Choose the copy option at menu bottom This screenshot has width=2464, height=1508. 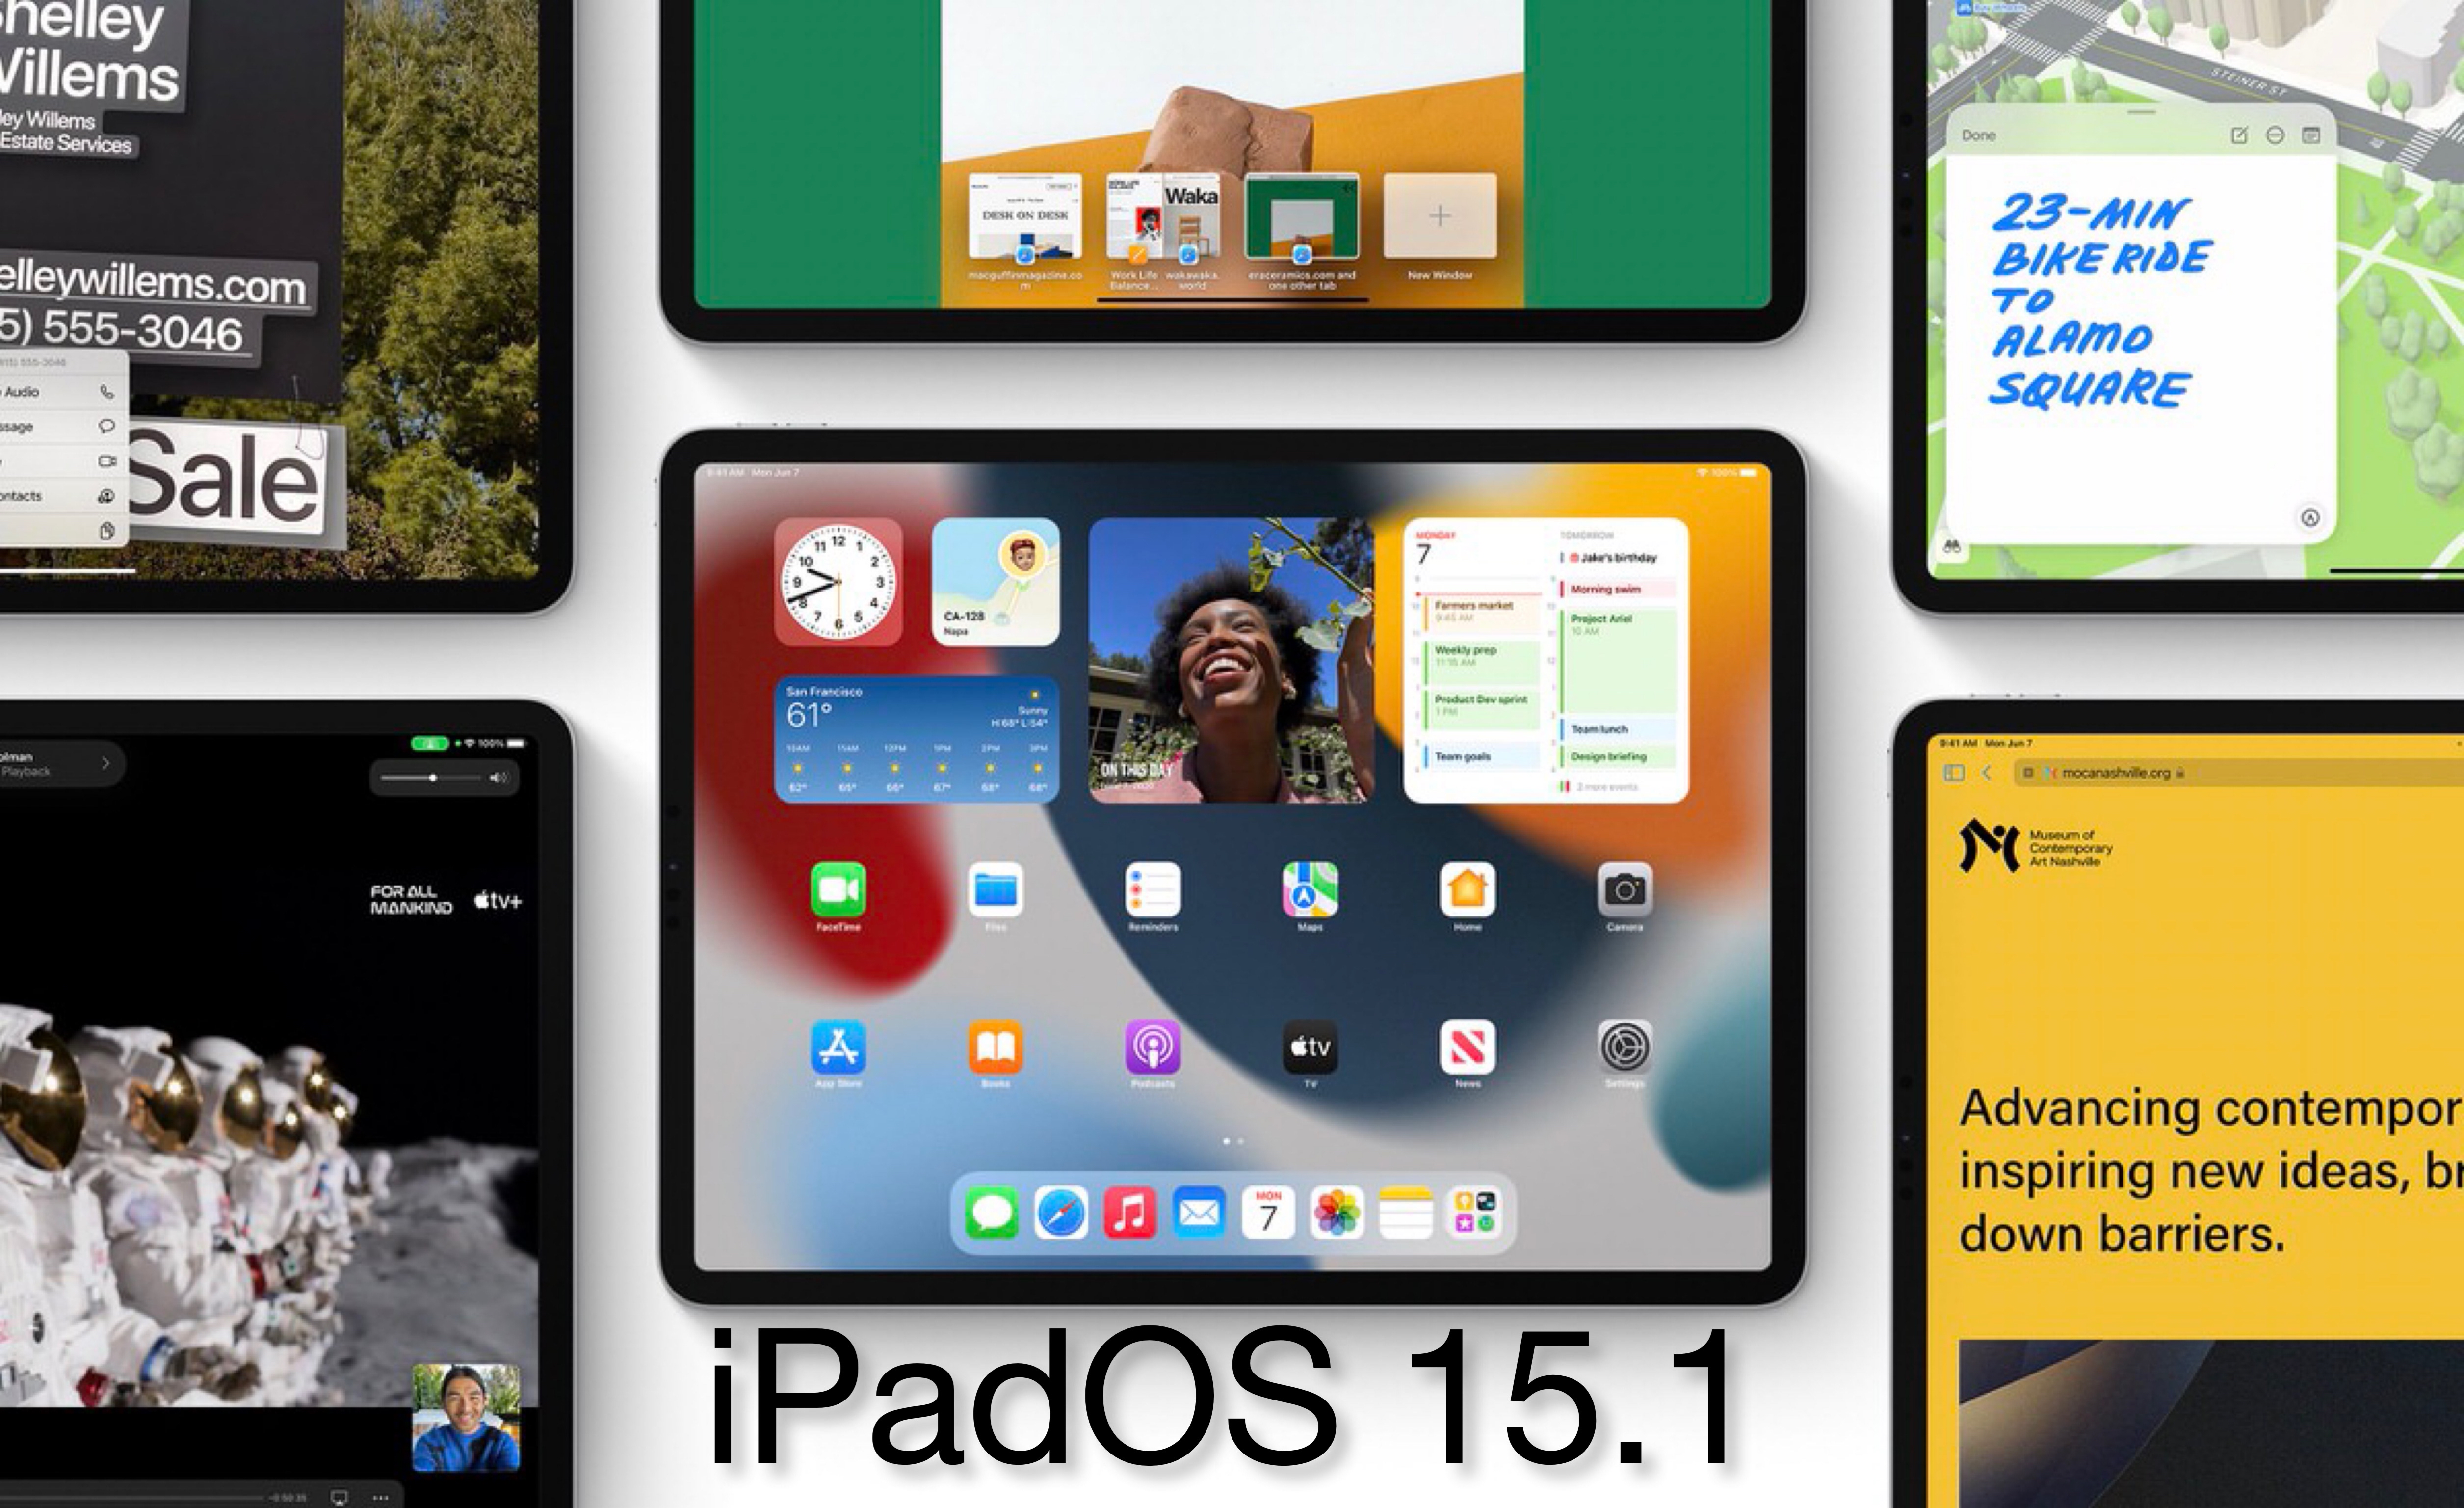tap(64, 530)
